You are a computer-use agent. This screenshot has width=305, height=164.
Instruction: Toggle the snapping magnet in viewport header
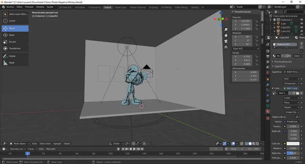tap(134, 144)
